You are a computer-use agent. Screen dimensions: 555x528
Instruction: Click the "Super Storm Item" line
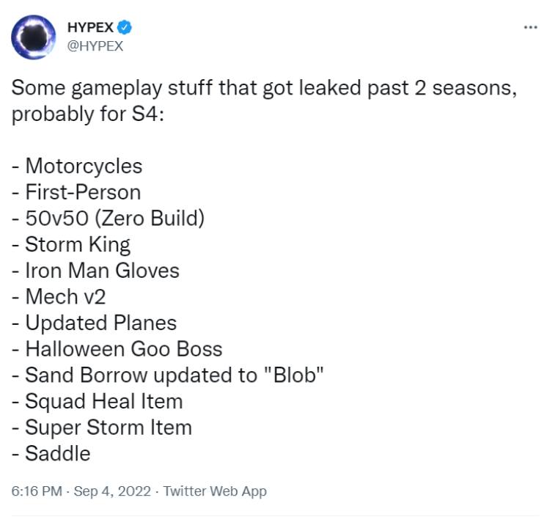click(107, 428)
